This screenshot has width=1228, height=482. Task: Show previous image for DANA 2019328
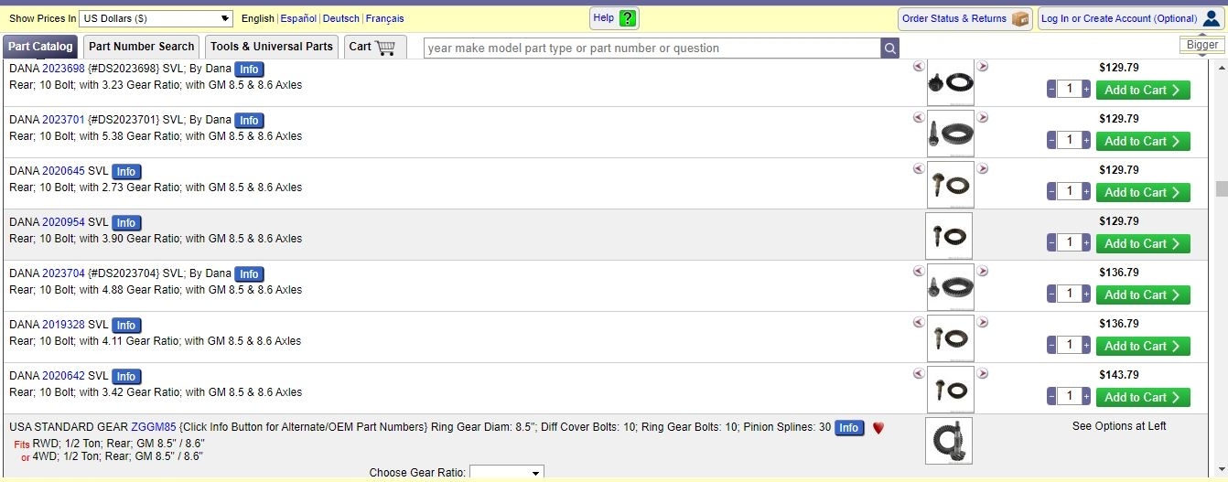919,322
